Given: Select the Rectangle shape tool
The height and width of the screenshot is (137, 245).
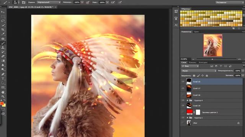Looking at the screenshot, I should coord(3,88).
